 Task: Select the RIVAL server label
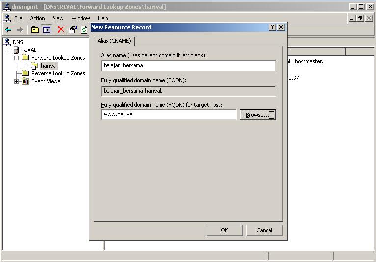[x=29, y=50]
